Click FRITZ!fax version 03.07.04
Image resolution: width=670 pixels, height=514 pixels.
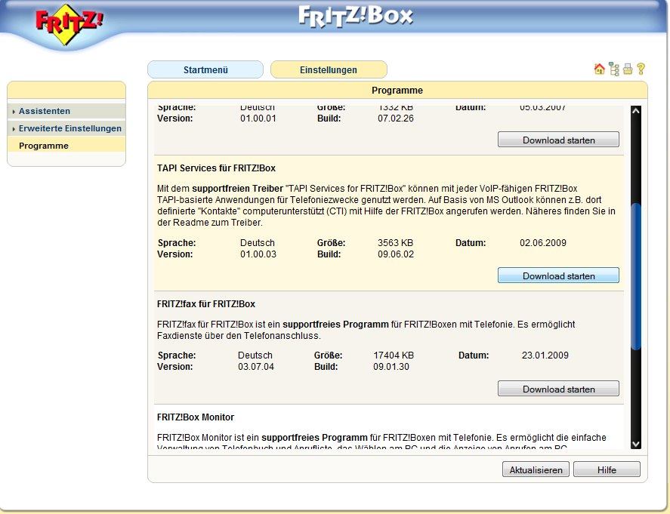pos(256,367)
